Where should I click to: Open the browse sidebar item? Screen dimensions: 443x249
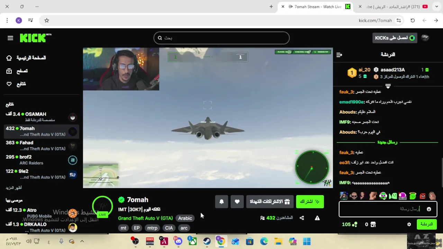tap(17, 71)
